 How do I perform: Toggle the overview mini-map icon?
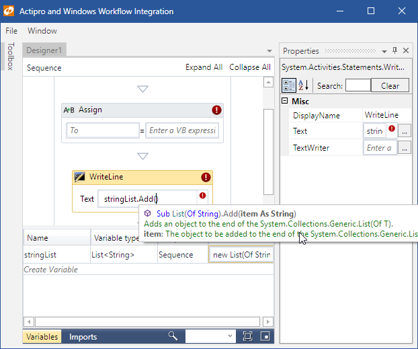[x=265, y=336]
